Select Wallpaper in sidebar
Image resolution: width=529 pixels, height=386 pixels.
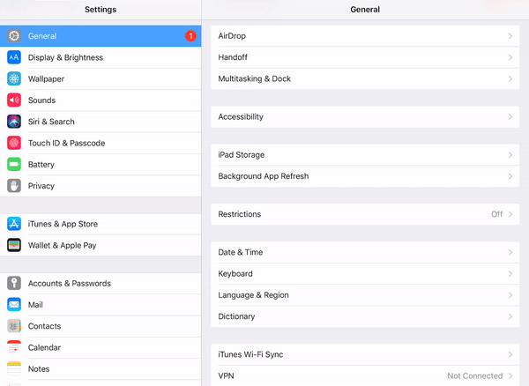pyautogui.click(x=101, y=79)
